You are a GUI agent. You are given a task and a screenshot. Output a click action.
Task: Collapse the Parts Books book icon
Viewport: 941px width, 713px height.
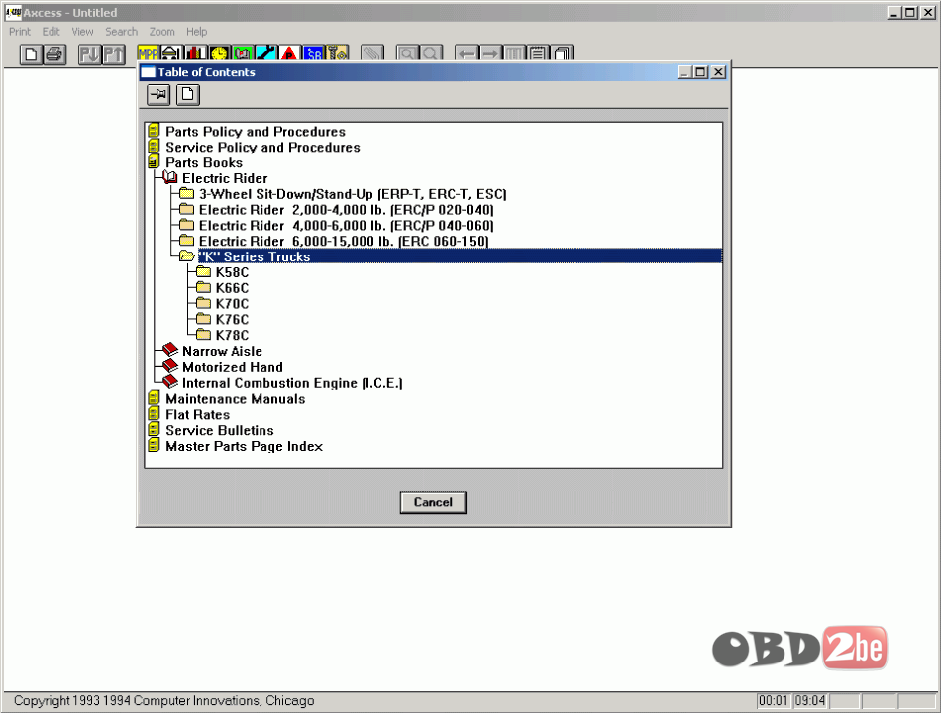[154, 162]
